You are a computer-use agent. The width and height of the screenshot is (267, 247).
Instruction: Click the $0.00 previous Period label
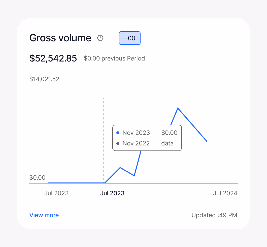(114, 58)
